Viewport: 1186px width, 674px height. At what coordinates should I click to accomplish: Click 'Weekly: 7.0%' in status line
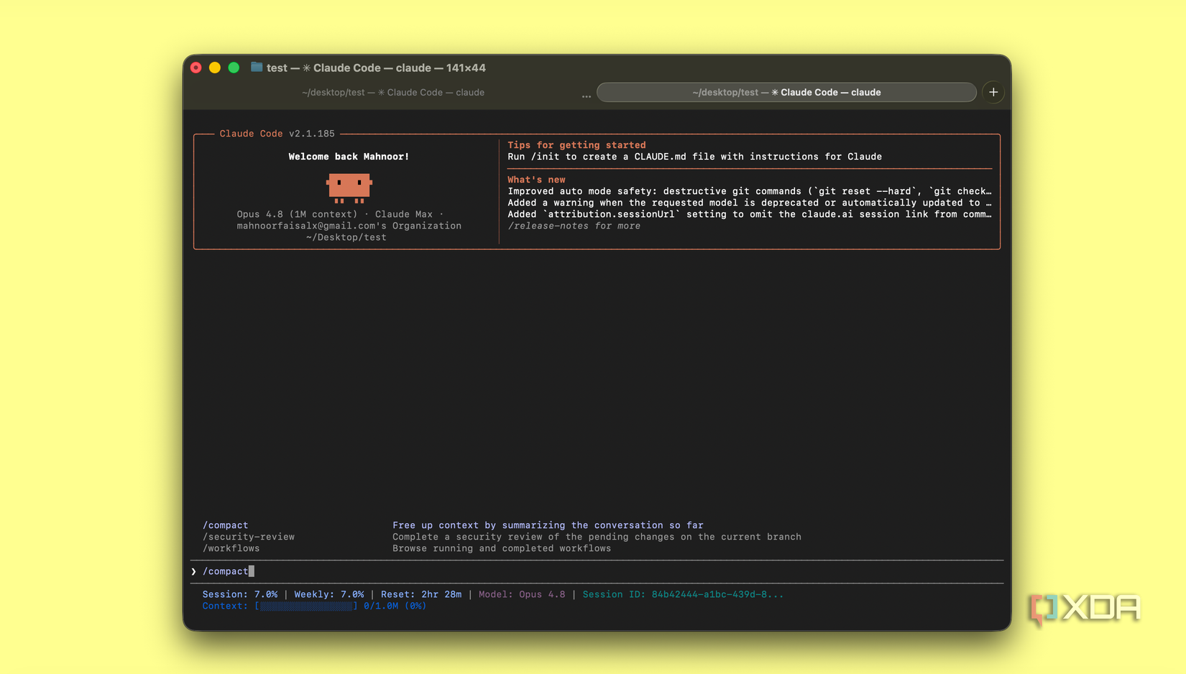click(x=329, y=594)
